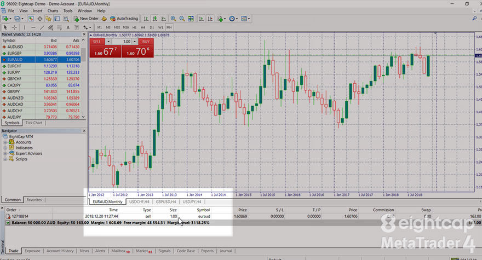
Task: Switch timeframe to H4
Action: point(143,27)
